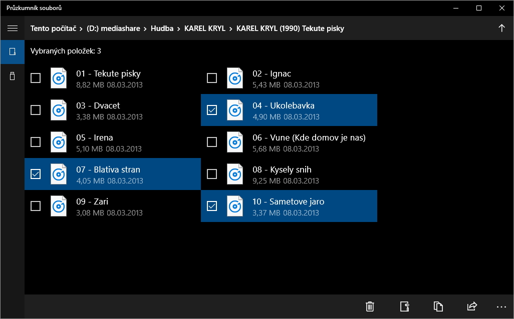Expand chevron after Hudba breadcrumb
Image resolution: width=514 pixels, height=319 pixels.
tap(179, 29)
